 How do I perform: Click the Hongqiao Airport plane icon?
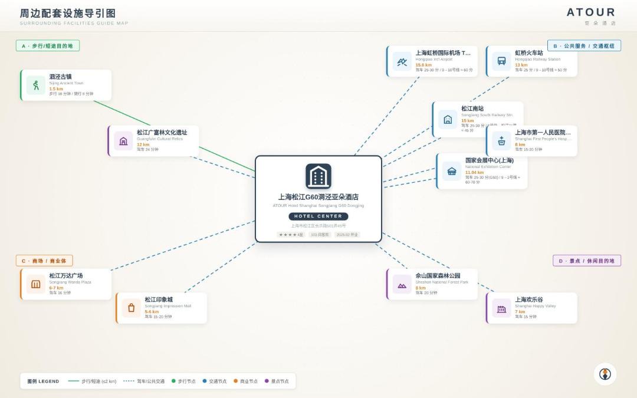point(402,61)
